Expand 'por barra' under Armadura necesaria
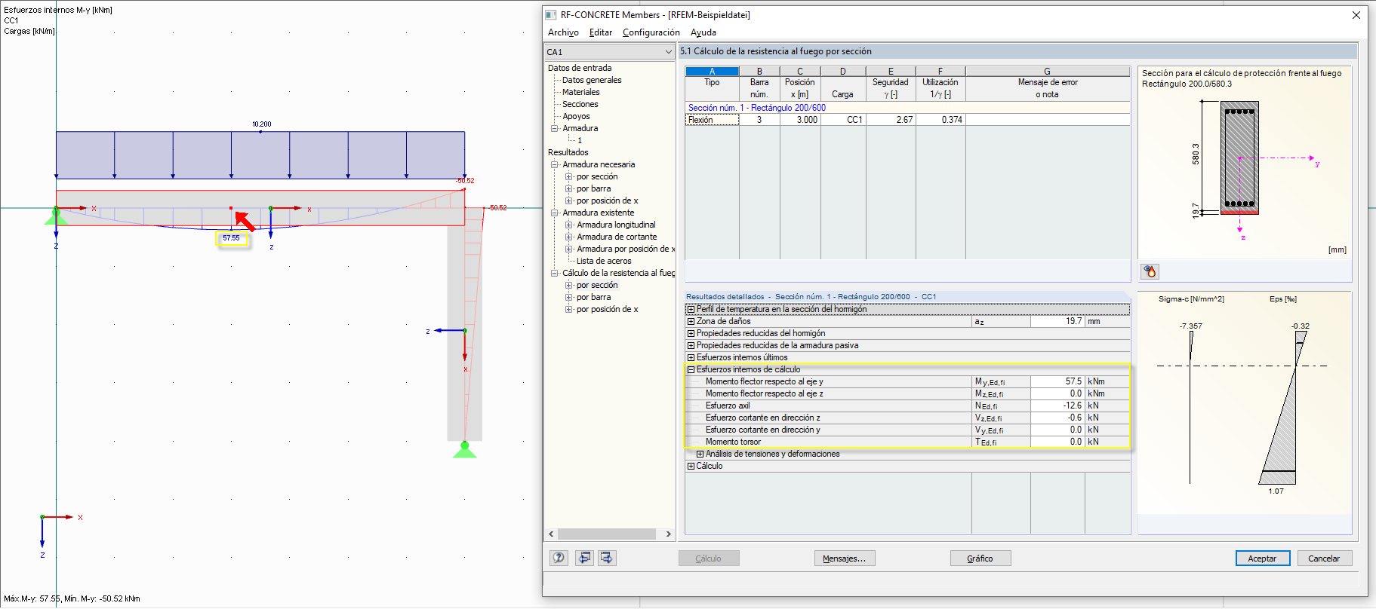Image resolution: width=1376 pixels, height=609 pixels. point(569,188)
